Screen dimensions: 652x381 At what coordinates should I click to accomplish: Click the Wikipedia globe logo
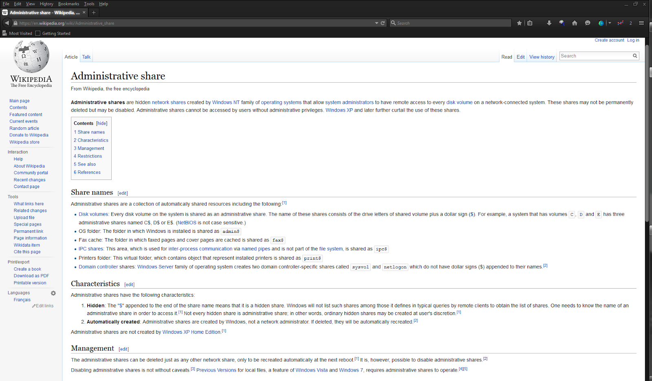31,57
